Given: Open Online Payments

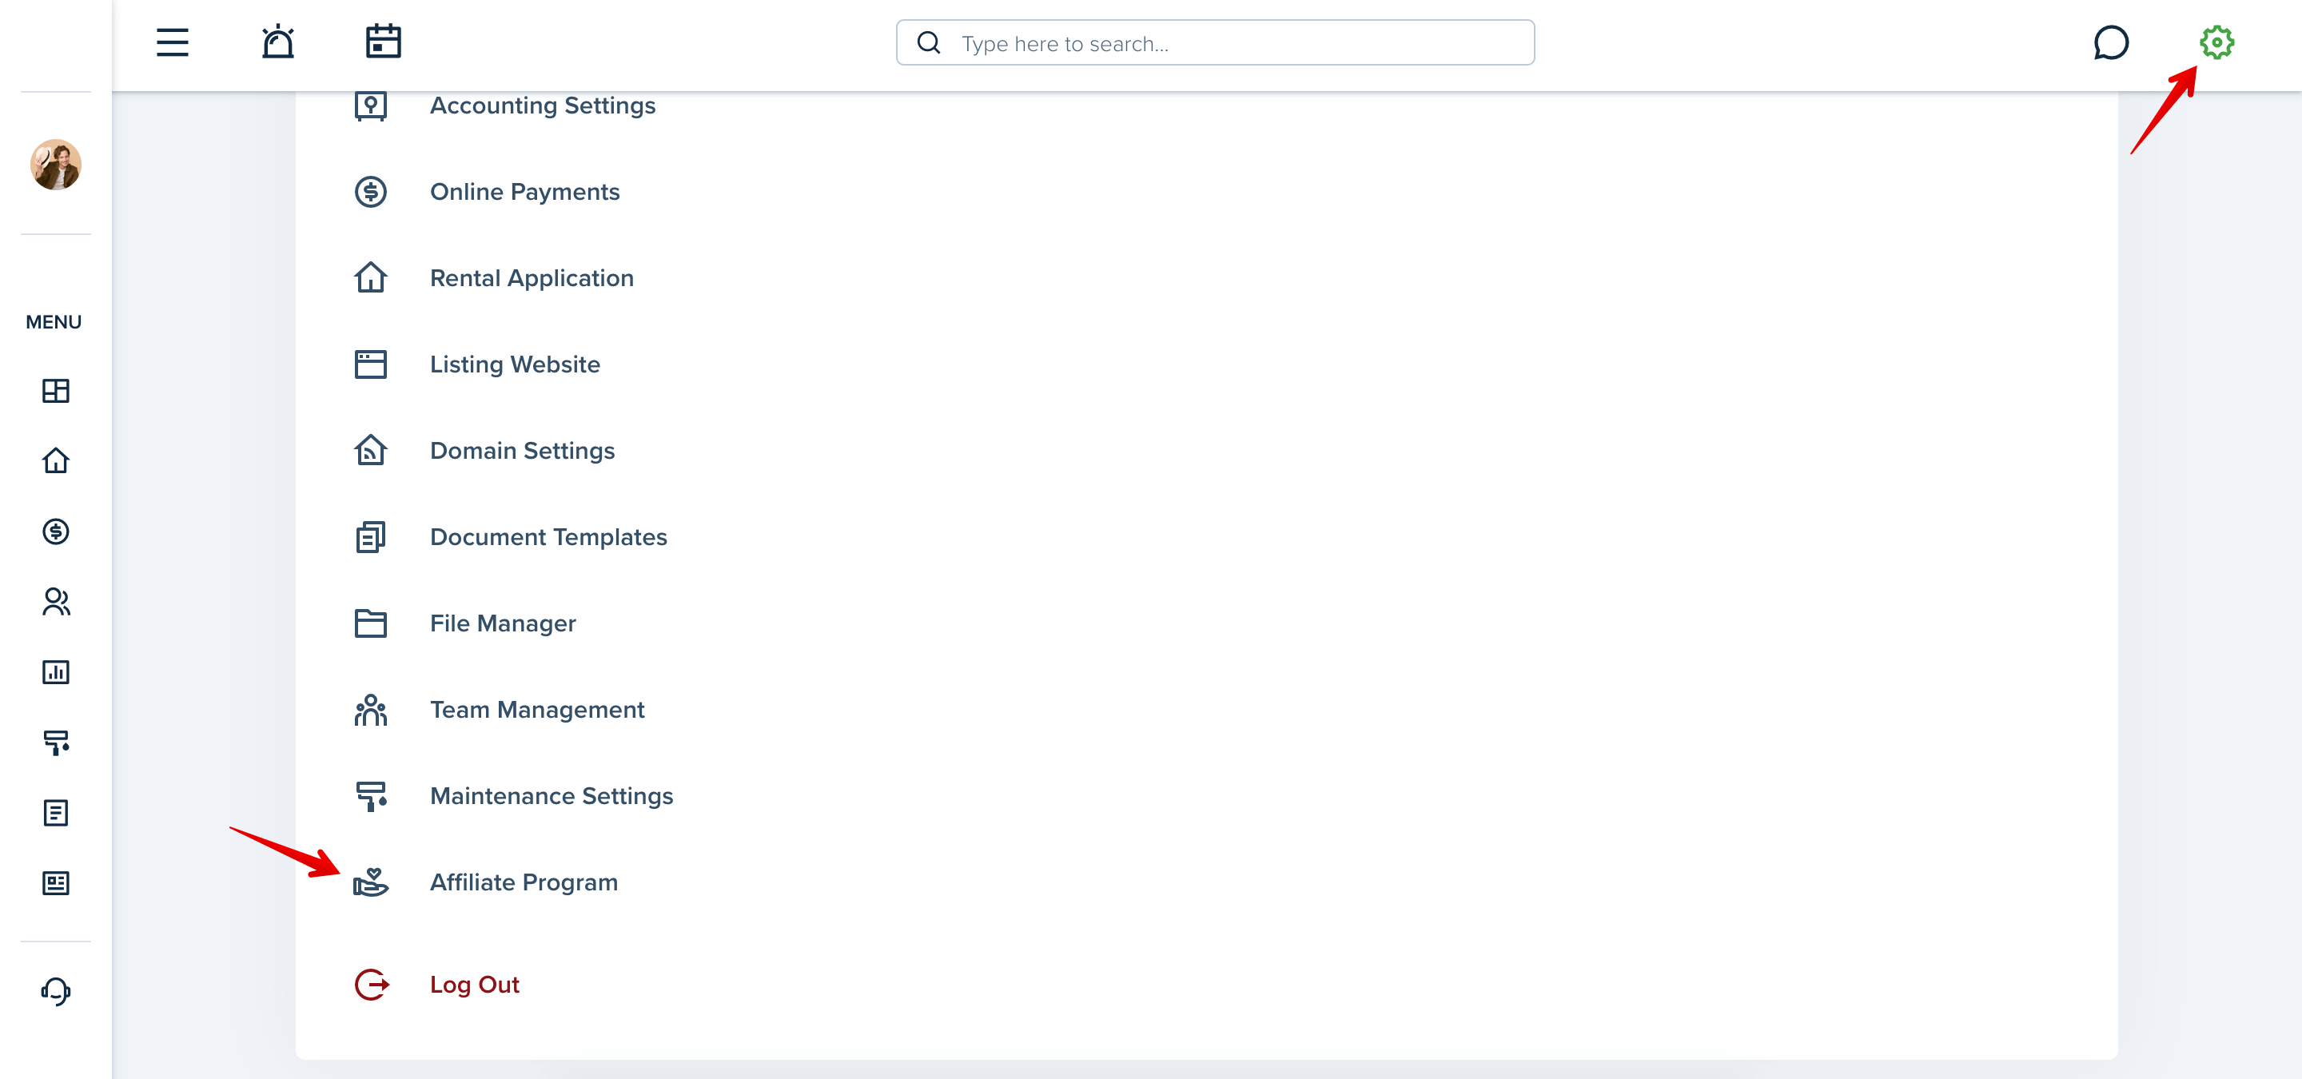Looking at the screenshot, I should [x=524, y=192].
